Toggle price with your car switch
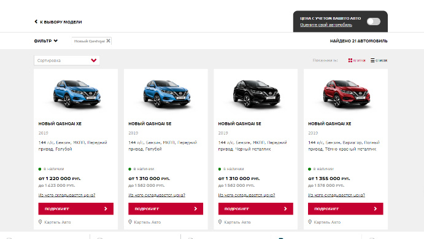The width and height of the screenshot is (424, 239). (x=374, y=22)
